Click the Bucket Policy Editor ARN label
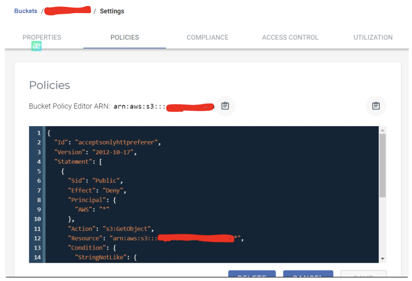The width and height of the screenshot is (412, 281). point(69,106)
